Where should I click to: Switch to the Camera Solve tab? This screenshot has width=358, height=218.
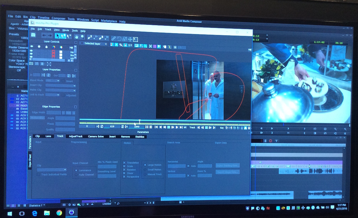click(x=96, y=136)
